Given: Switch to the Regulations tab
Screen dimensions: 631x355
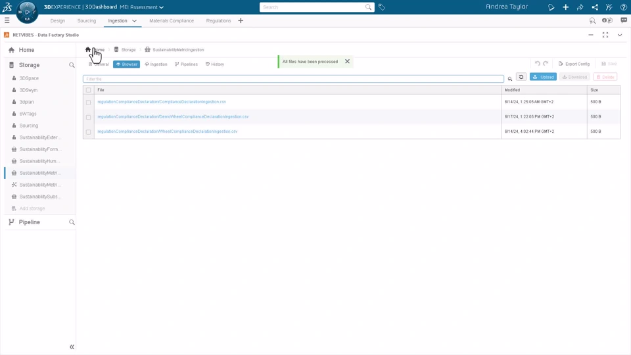Looking at the screenshot, I should pyautogui.click(x=218, y=20).
